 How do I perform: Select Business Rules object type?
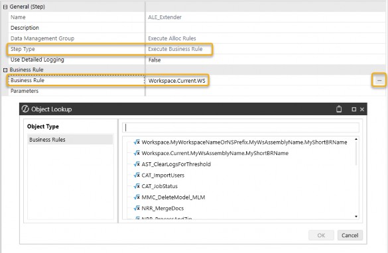[70, 140]
